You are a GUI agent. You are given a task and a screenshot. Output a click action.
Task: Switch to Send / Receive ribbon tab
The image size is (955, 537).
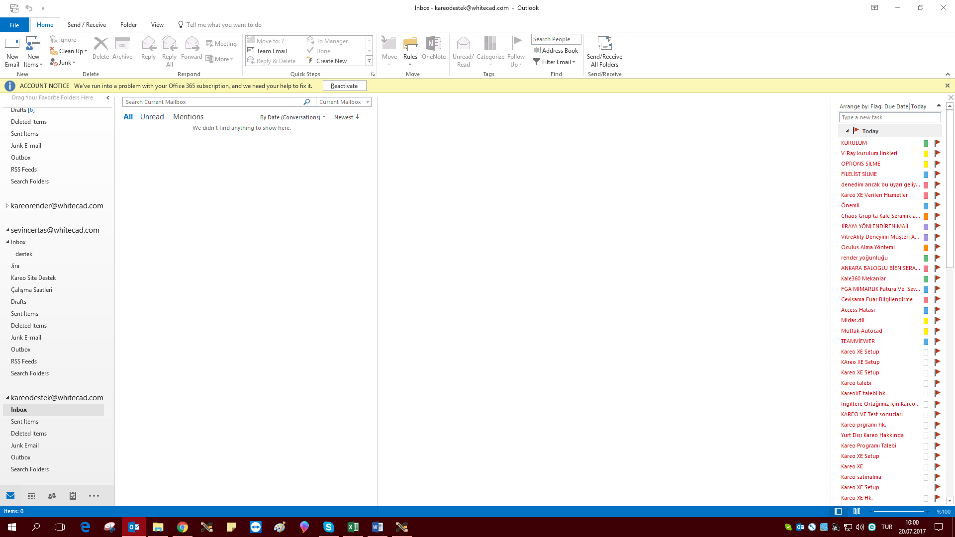pos(87,25)
